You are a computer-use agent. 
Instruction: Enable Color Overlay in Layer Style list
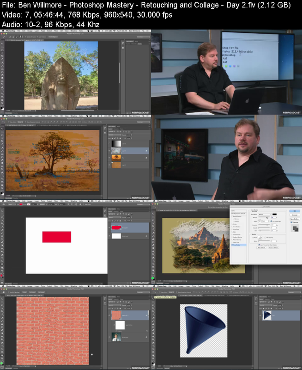[x=232, y=234]
